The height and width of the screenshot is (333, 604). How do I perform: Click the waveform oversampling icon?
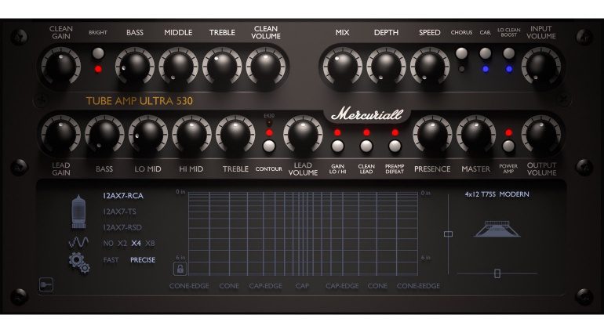point(79,243)
